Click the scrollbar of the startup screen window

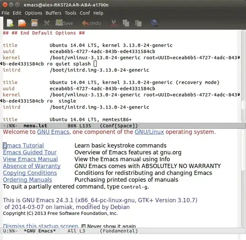click(x=243, y=178)
